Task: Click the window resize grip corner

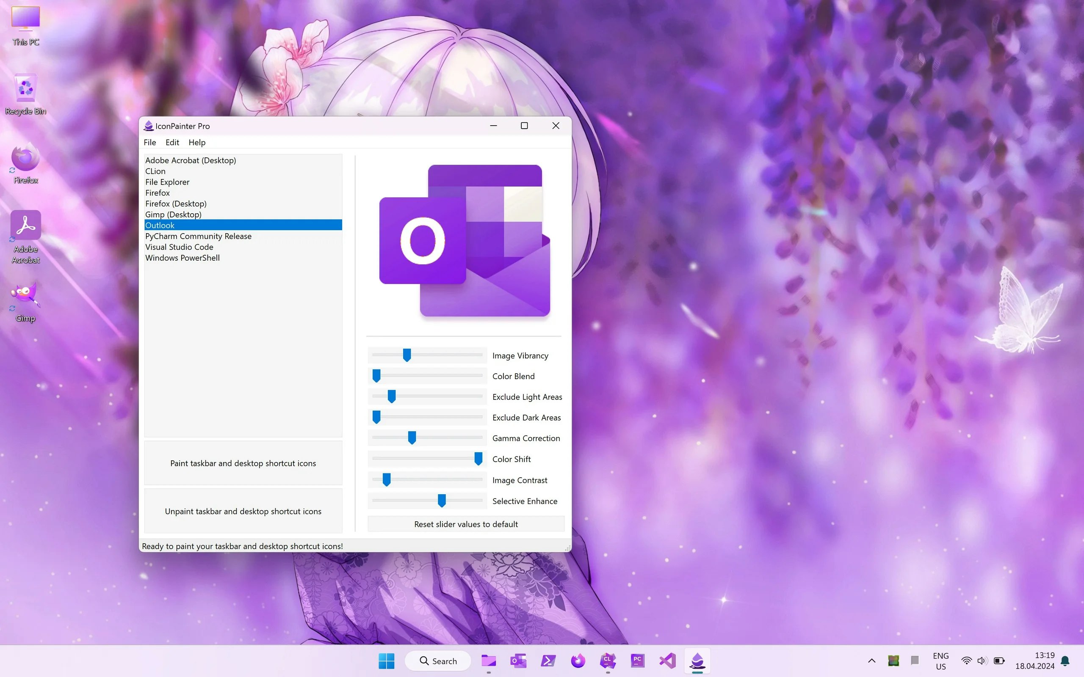Action: pyautogui.click(x=567, y=548)
